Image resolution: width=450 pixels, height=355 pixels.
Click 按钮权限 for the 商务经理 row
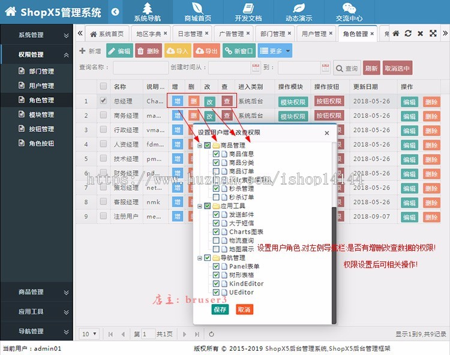329,115
